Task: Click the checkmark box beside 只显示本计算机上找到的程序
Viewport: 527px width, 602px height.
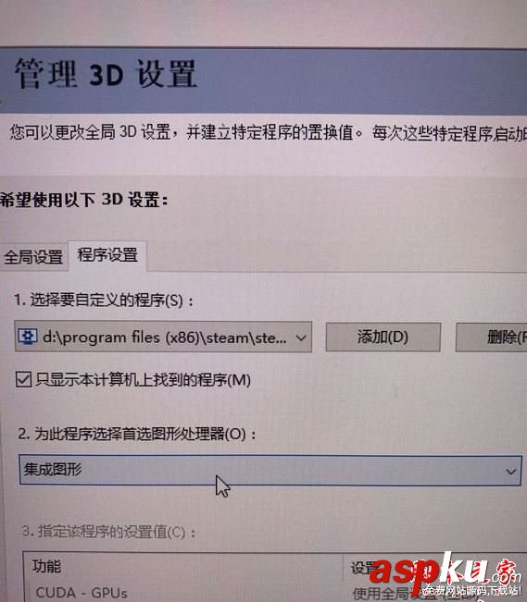Action: [23, 380]
